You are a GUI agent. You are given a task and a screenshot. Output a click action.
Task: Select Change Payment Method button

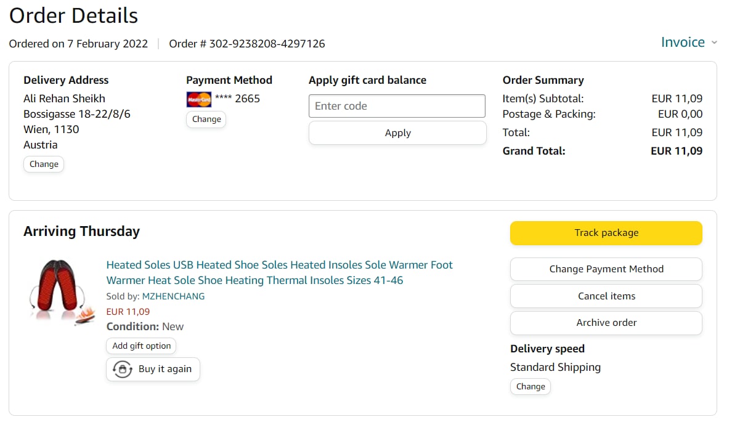[606, 269]
